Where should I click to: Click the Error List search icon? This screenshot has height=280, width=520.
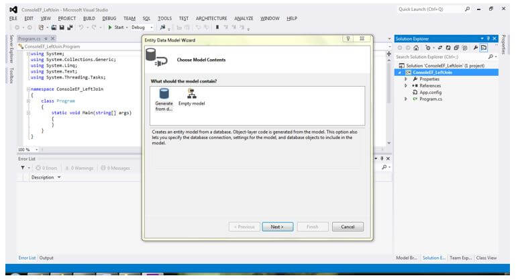(384, 167)
